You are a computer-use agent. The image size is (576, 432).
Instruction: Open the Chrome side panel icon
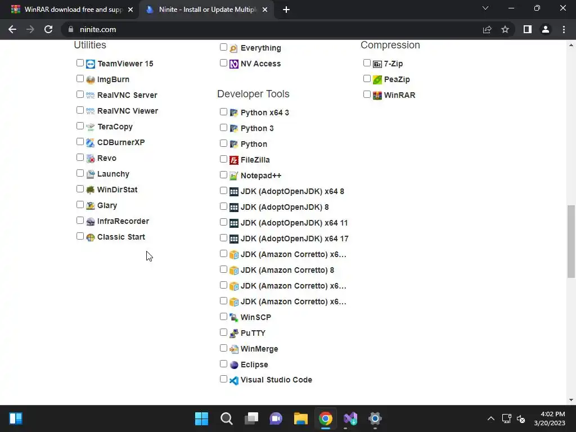(x=528, y=29)
